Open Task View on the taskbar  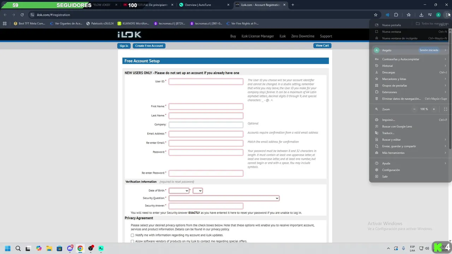coord(28,248)
